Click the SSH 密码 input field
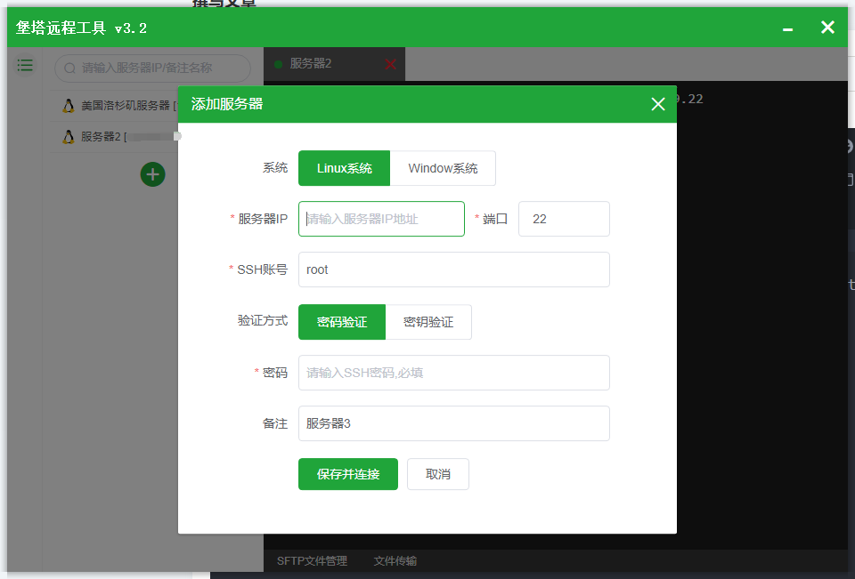Image resolution: width=855 pixels, height=579 pixels. coord(453,373)
